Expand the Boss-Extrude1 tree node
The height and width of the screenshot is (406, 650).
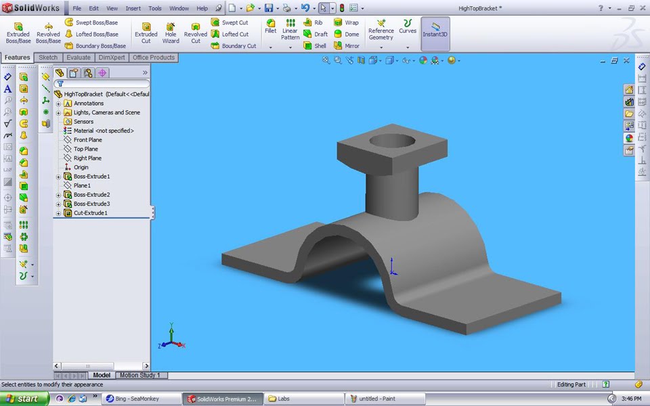click(58, 176)
